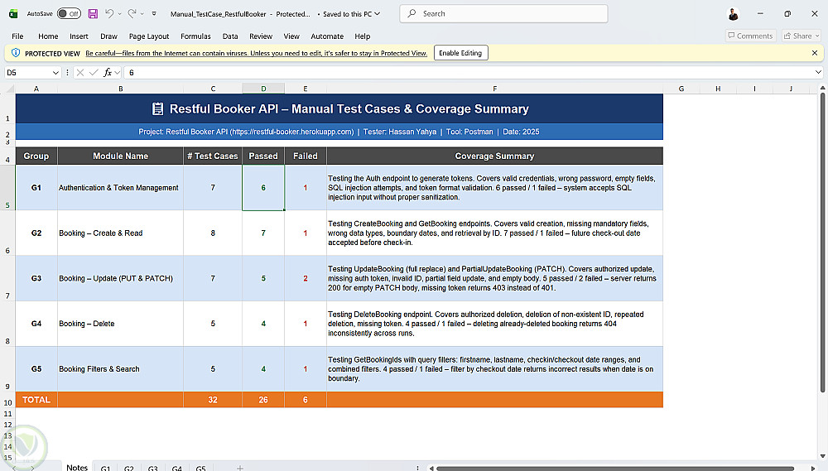The width and height of the screenshot is (828, 471).
Task: Click the 'Coverage Summary' header cell
Action: tap(494, 156)
